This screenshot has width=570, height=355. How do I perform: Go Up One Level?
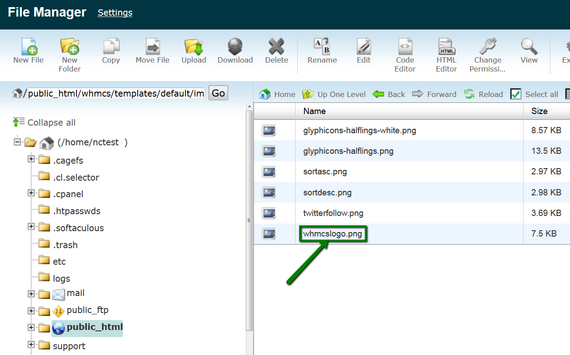click(x=334, y=94)
